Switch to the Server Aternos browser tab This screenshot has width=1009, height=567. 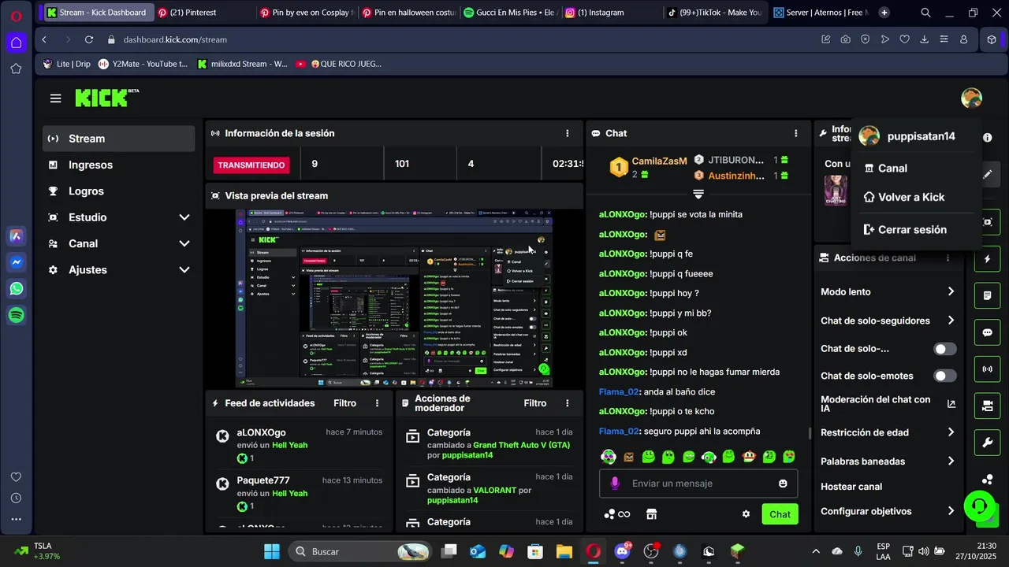click(x=821, y=13)
